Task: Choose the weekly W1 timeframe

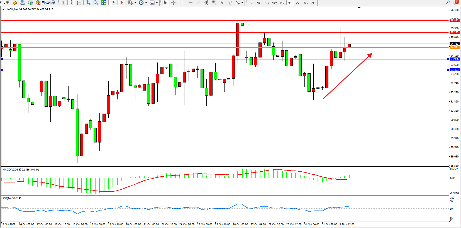Action: pos(305,3)
